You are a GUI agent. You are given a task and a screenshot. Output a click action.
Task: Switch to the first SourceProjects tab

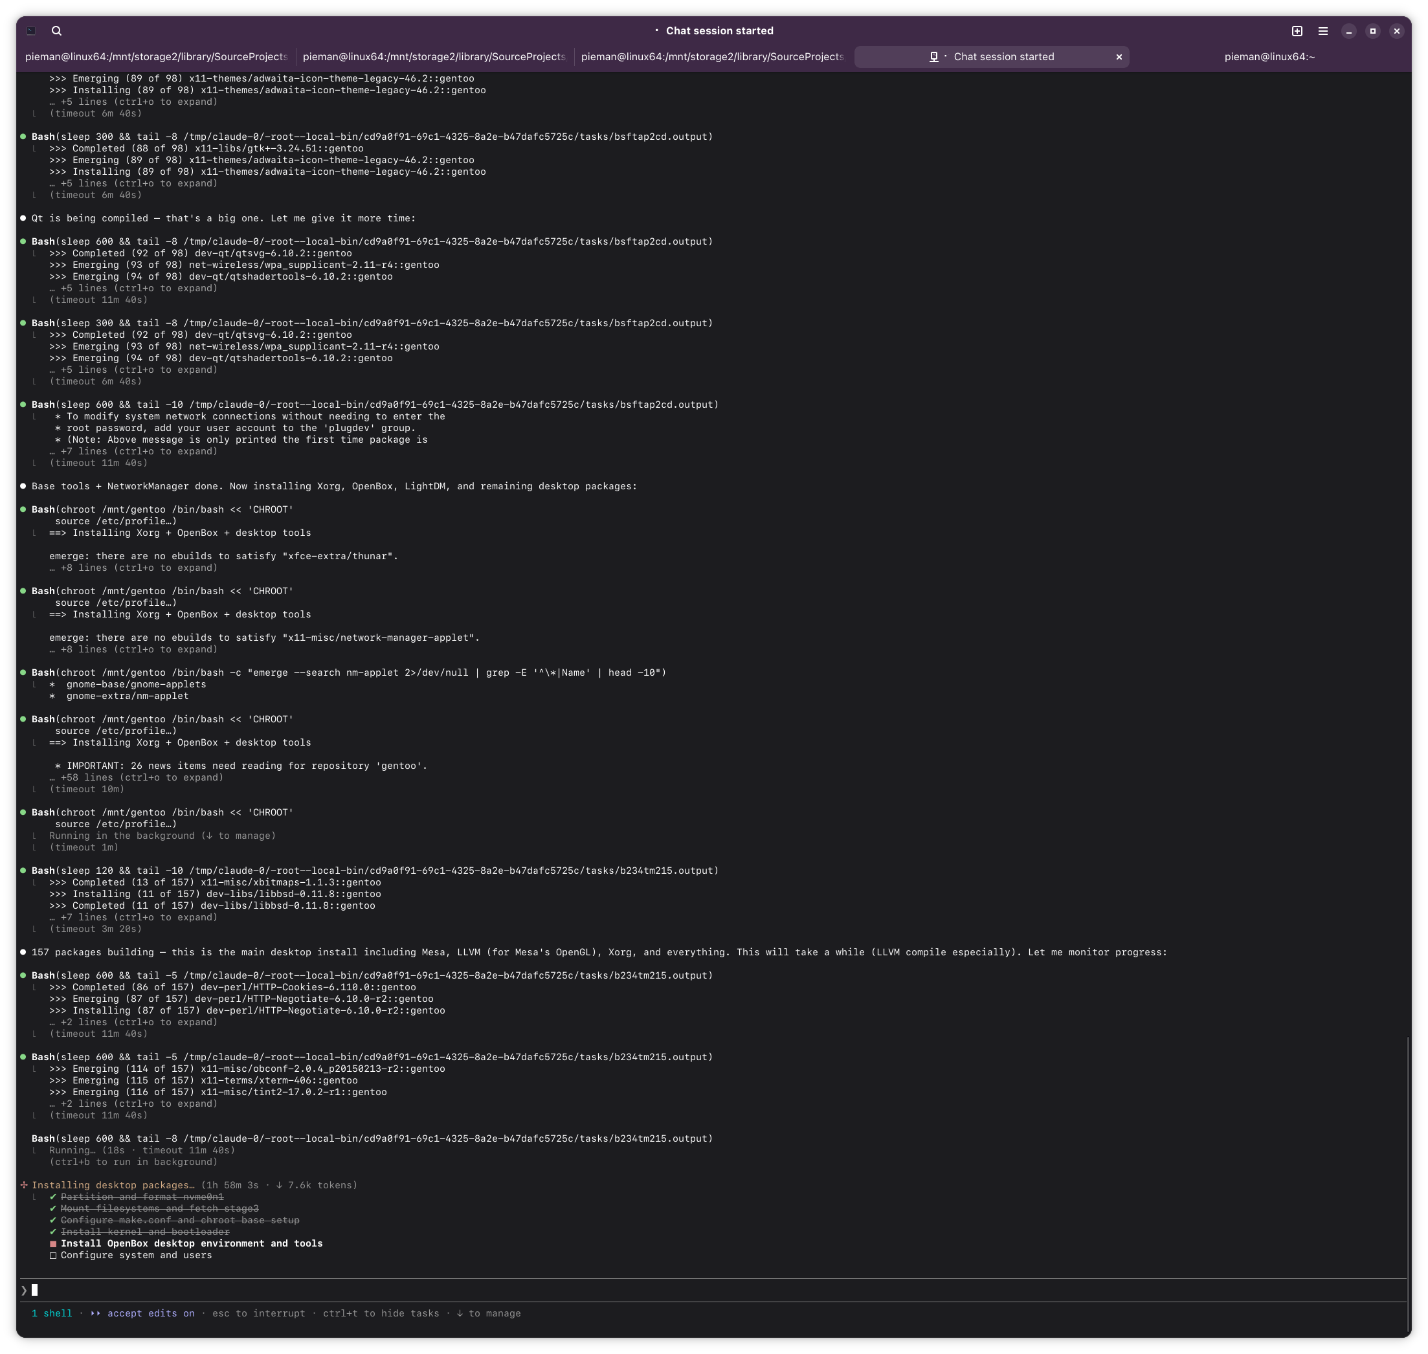[156, 57]
